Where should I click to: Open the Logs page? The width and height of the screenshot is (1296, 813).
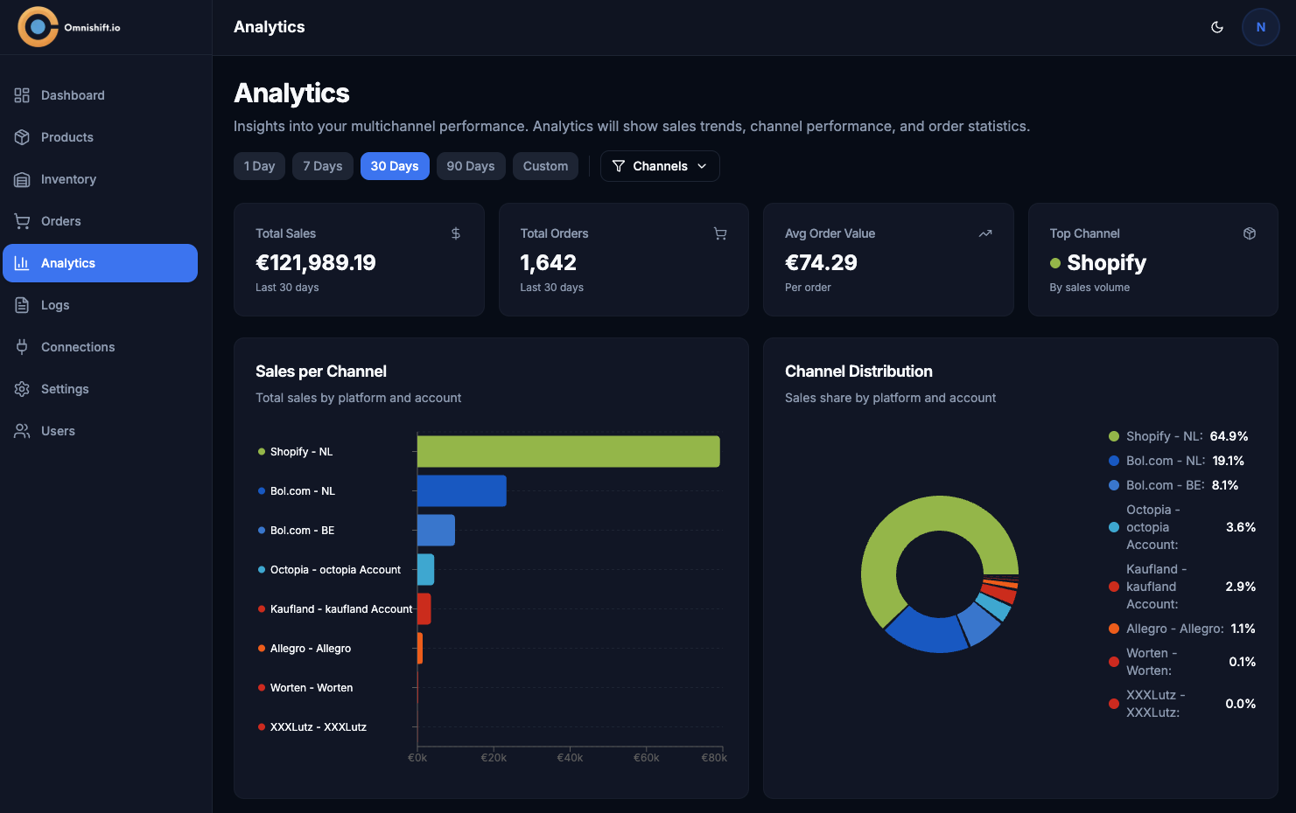tap(100, 305)
